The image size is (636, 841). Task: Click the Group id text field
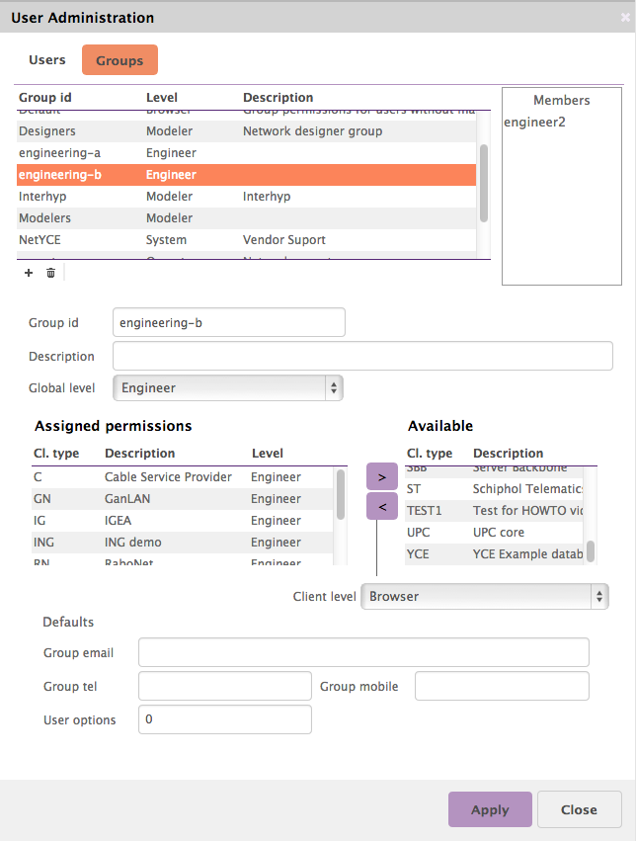[x=229, y=323]
